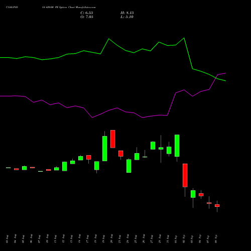Click the green indicator line at its 20 Aug peak

109,39
